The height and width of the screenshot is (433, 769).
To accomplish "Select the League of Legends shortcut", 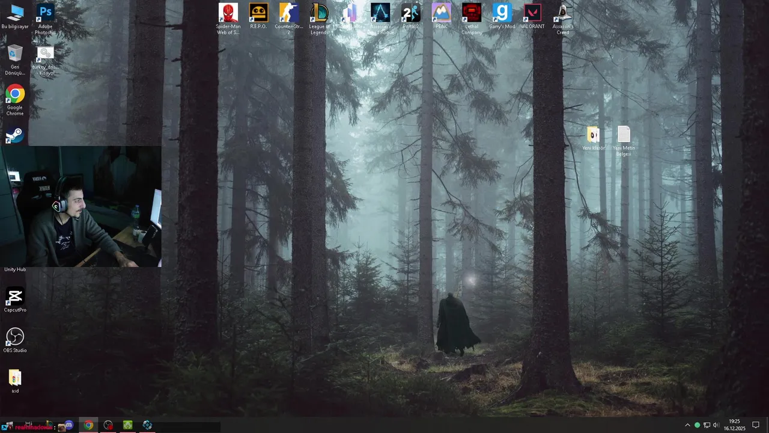I will point(319,18).
